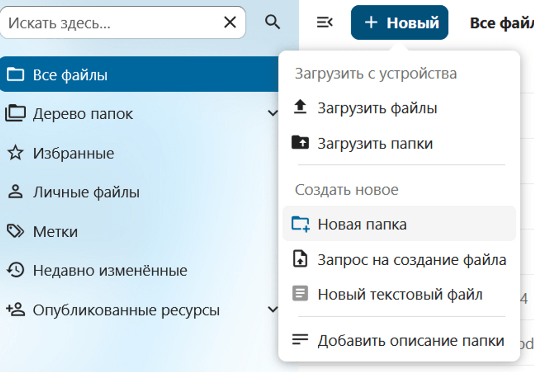The width and height of the screenshot is (534, 372).
Task: Toggle the navigation sidebar collapse icon
Action: coord(325,22)
